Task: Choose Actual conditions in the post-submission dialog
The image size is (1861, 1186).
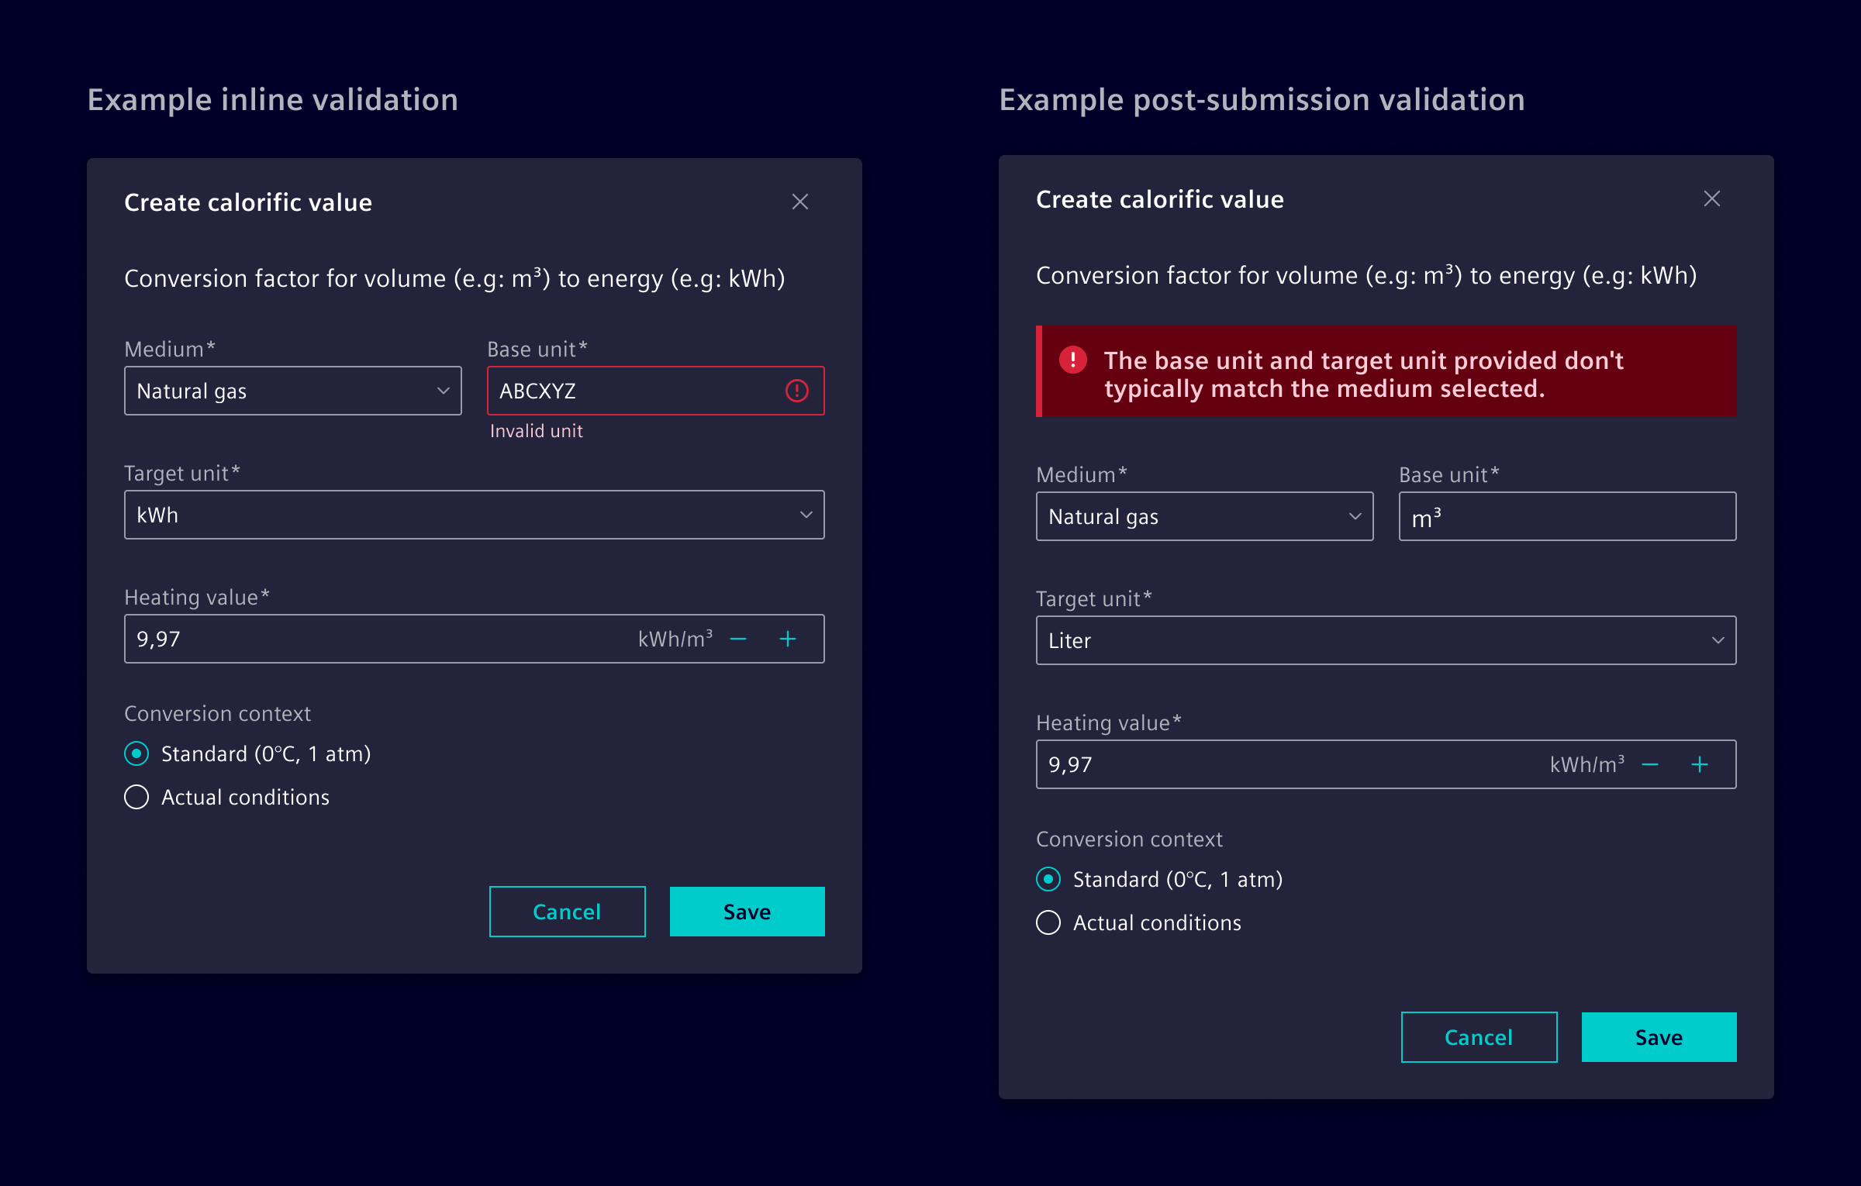Action: [1048, 922]
